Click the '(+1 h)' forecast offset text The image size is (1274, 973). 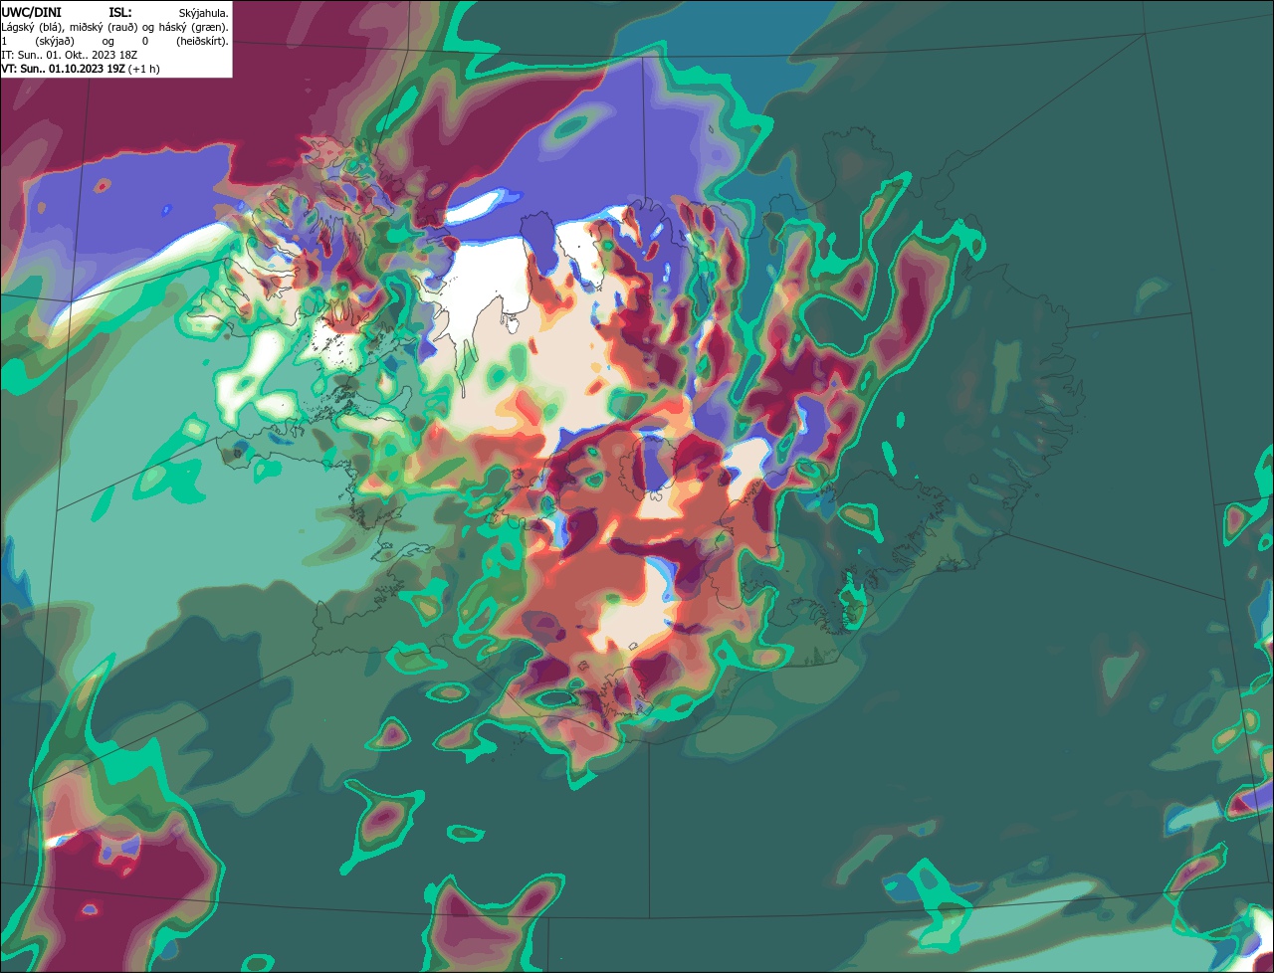coord(144,69)
